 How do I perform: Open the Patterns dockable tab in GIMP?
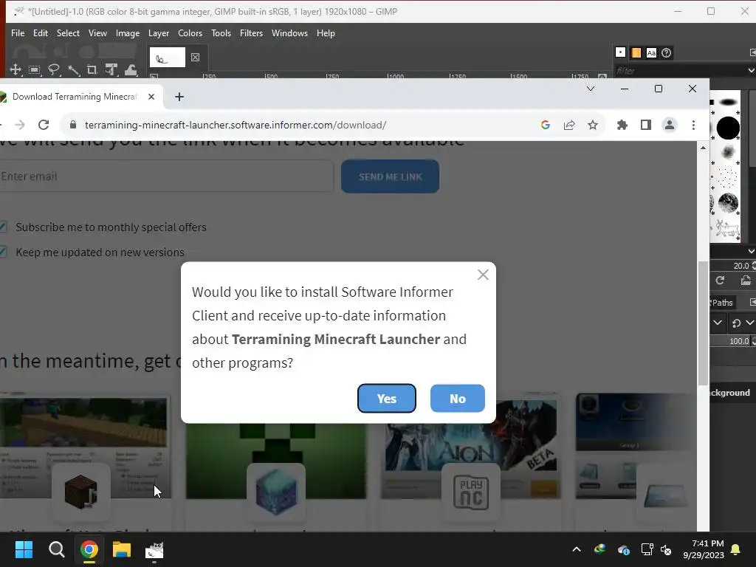636,52
